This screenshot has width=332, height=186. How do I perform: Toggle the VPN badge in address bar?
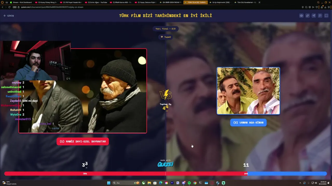[15, 7]
